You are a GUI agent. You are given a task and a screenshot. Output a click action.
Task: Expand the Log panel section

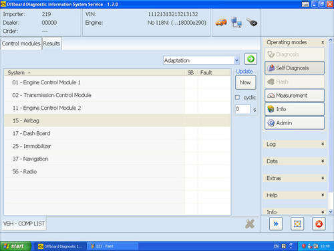pyautogui.click(x=295, y=144)
